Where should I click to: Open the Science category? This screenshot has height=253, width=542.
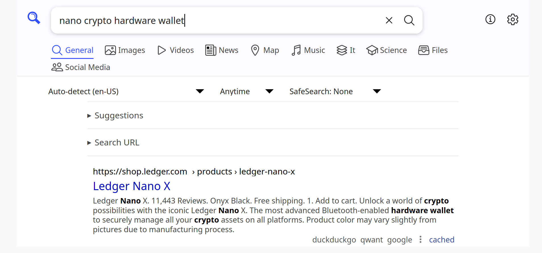pos(386,50)
